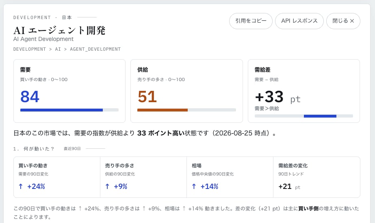
Task: Click the 需要>供給 label
Action: pyautogui.click(x=267, y=108)
